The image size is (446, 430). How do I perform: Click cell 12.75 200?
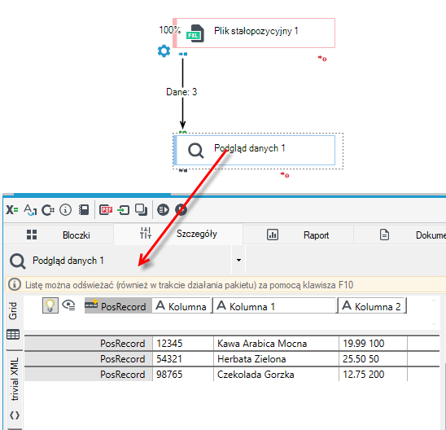click(x=373, y=375)
